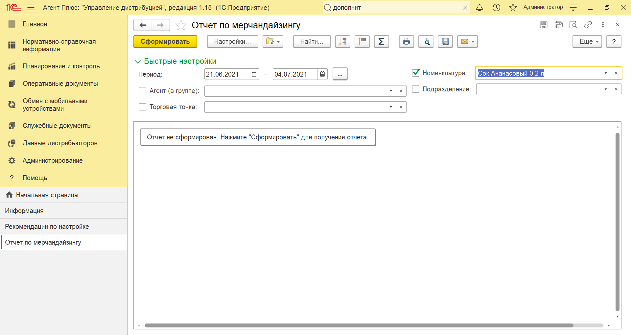Open end date calendar picker

click(322, 74)
